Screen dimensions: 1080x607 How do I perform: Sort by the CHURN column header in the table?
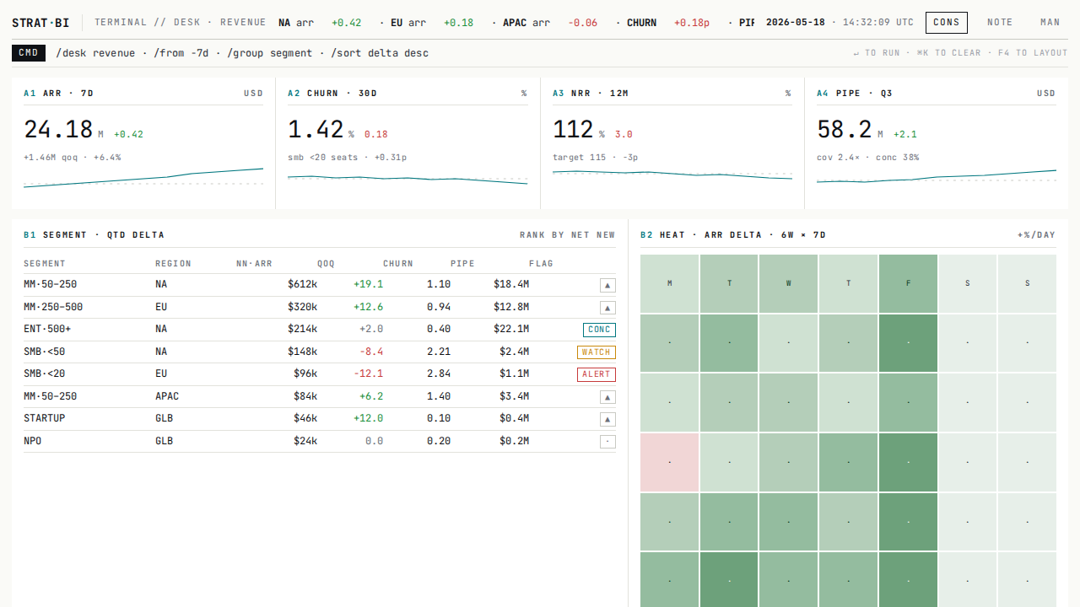398,264
